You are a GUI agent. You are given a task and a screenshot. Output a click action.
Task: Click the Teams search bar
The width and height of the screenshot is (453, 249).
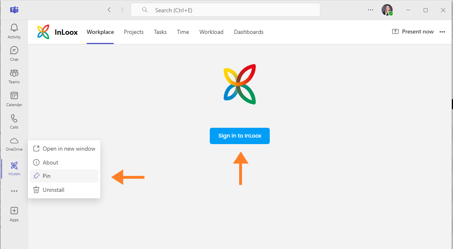click(x=226, y=10)
